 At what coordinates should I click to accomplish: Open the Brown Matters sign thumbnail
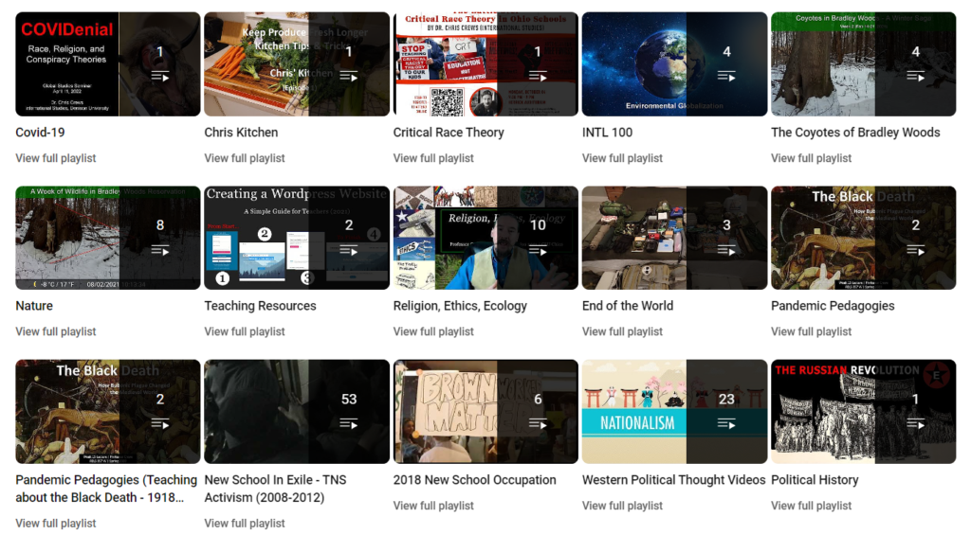pos(485,412)
